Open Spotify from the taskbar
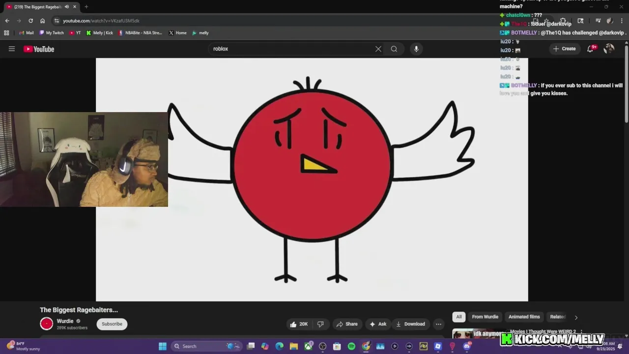The height and width of the screenshot is (354, 629). coord(351,346)
